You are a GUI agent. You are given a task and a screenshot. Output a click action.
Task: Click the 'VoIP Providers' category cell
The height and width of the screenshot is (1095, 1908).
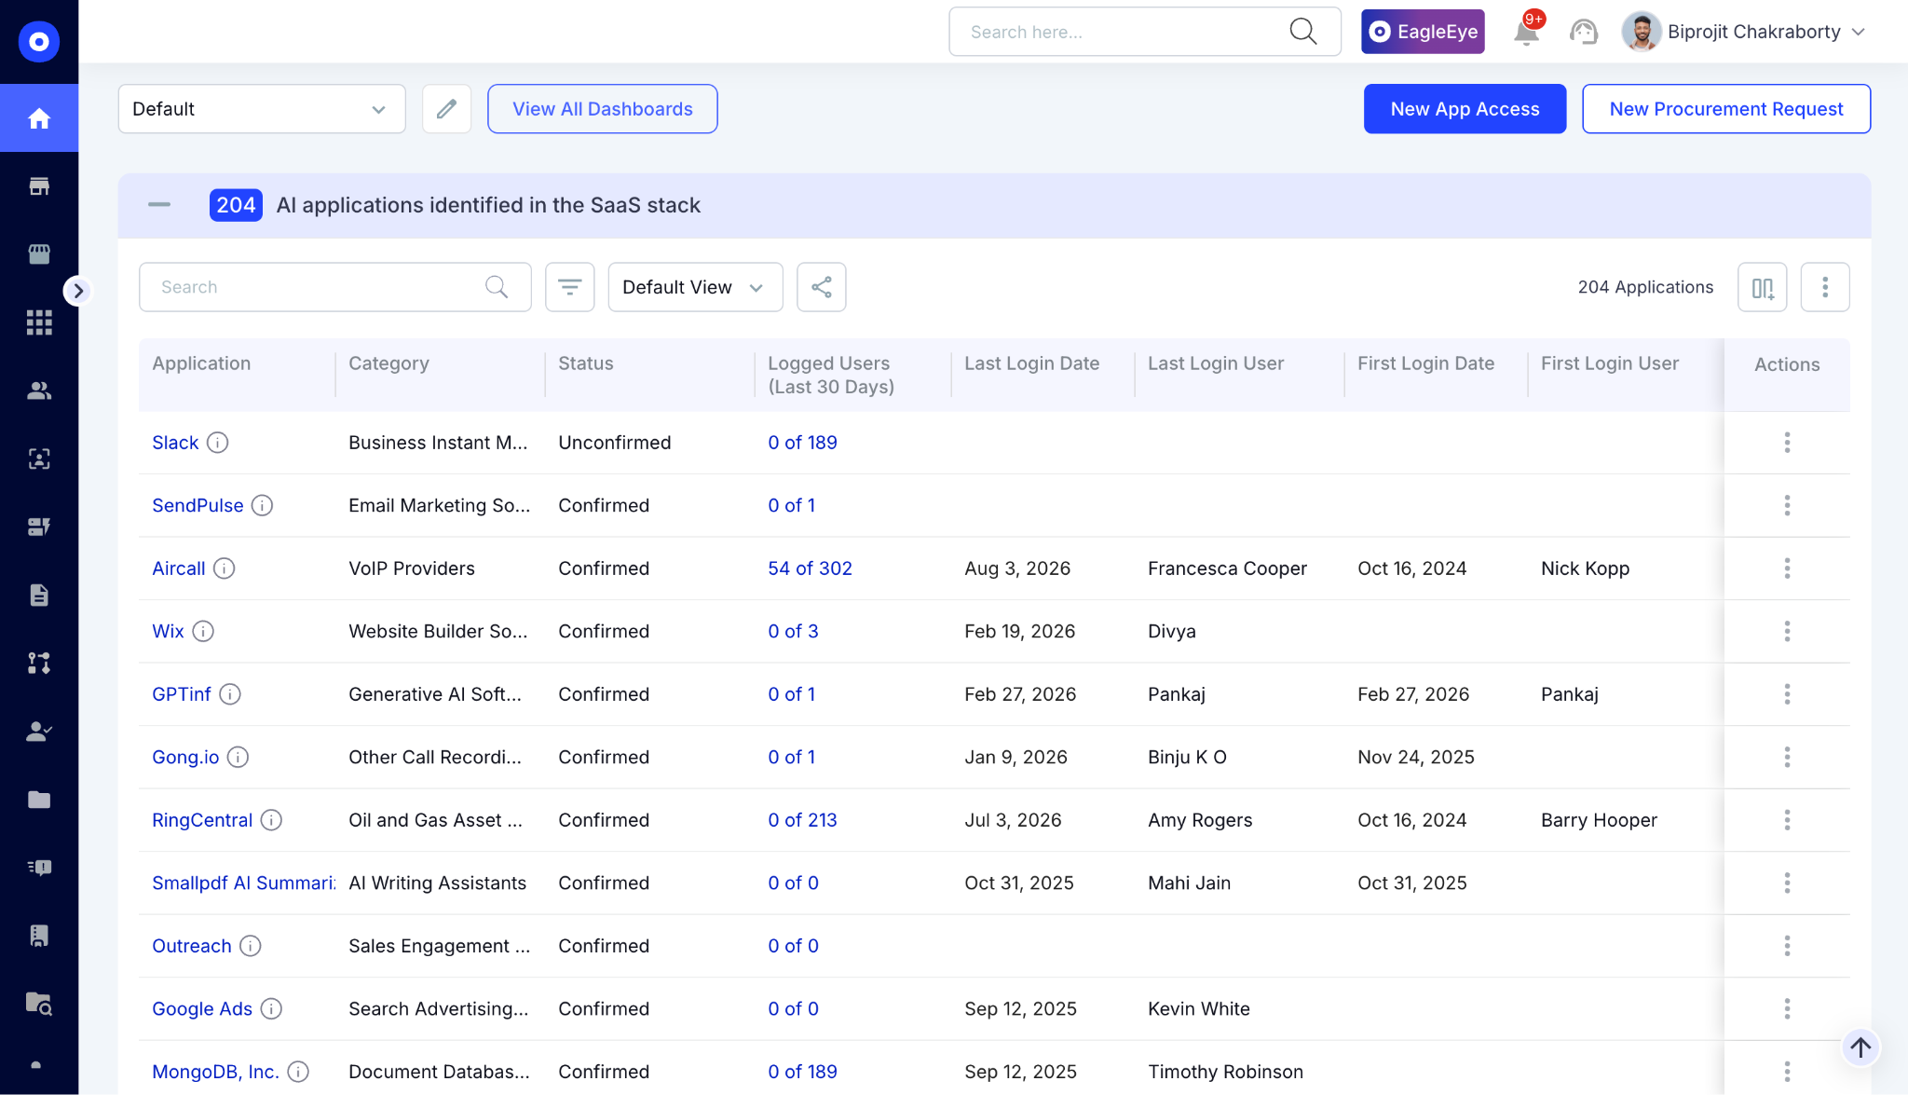(411, 568)
